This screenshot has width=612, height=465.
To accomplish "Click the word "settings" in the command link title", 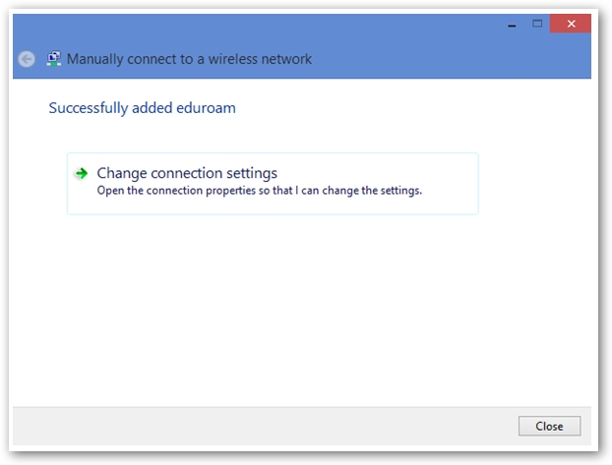I will tap(251, 174).
